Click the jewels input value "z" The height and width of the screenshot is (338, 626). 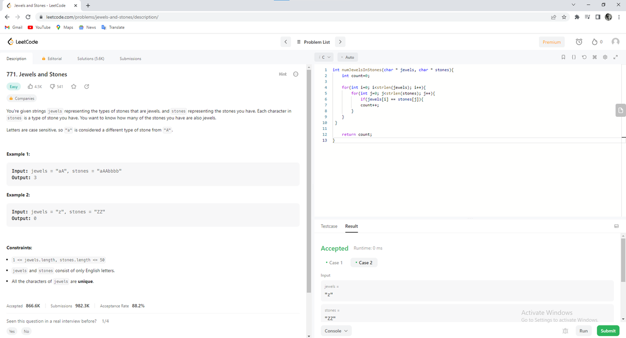point(328,295)
